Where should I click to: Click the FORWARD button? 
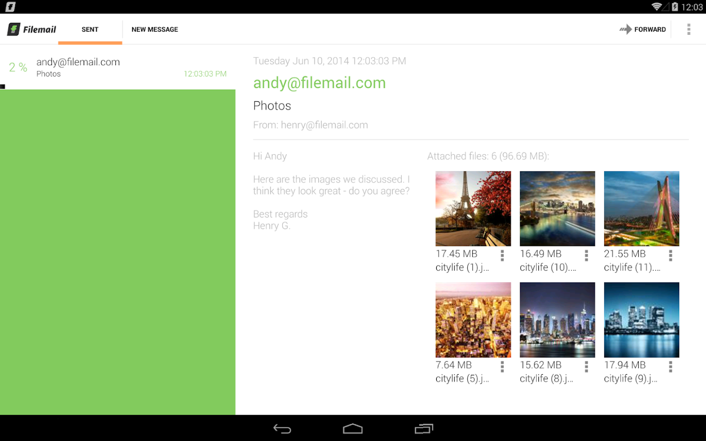pos(650,29)
